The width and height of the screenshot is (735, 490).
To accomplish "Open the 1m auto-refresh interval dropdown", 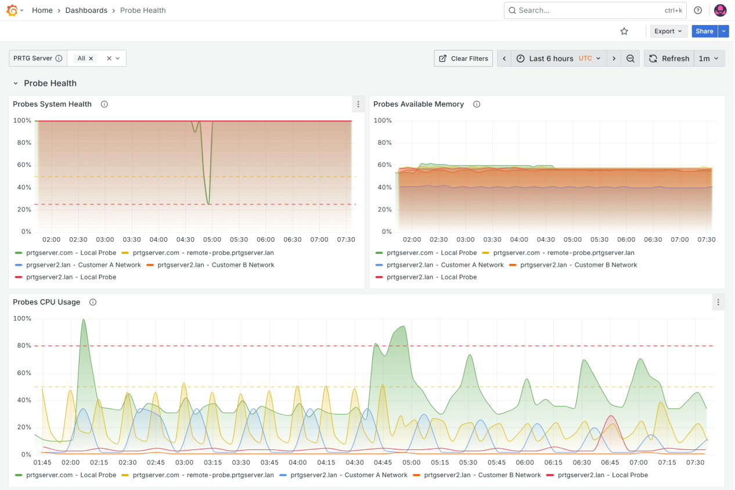I will point(709,58).
